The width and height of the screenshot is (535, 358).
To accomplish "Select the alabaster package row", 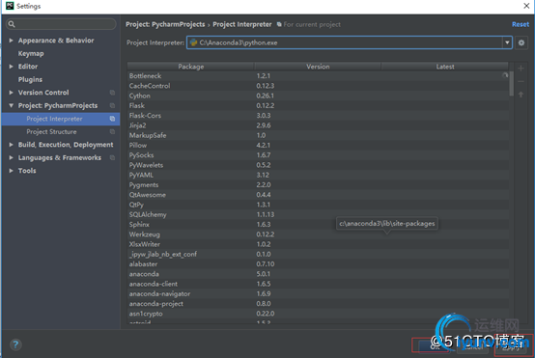I will point(318,263).
